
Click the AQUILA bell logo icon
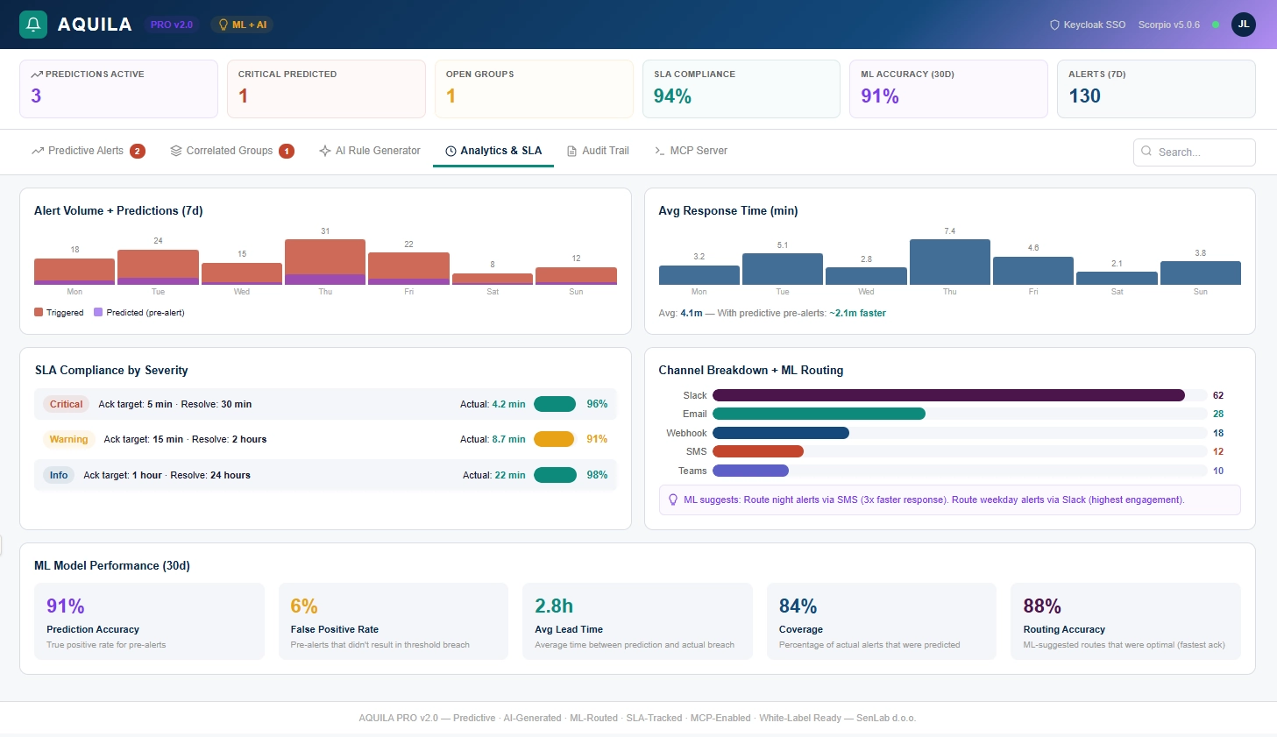(x=33, y=25)
